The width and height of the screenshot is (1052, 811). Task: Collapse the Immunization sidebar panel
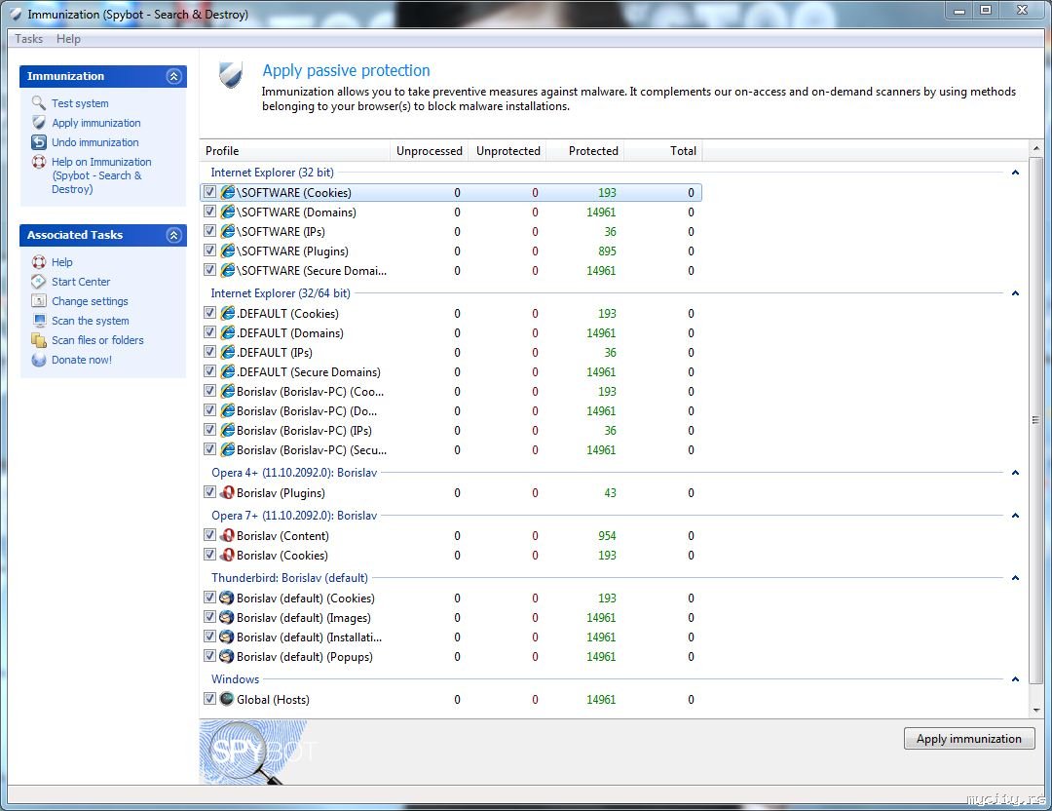pyautogui.click(x=173, y=76)
